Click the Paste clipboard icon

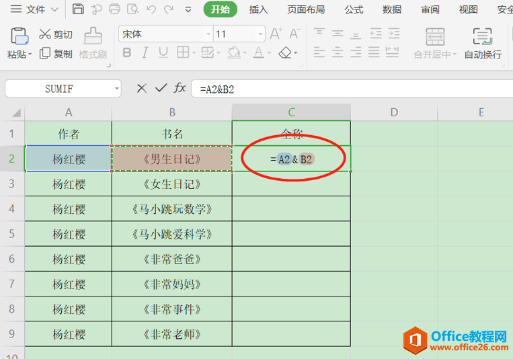click(19, 36)
